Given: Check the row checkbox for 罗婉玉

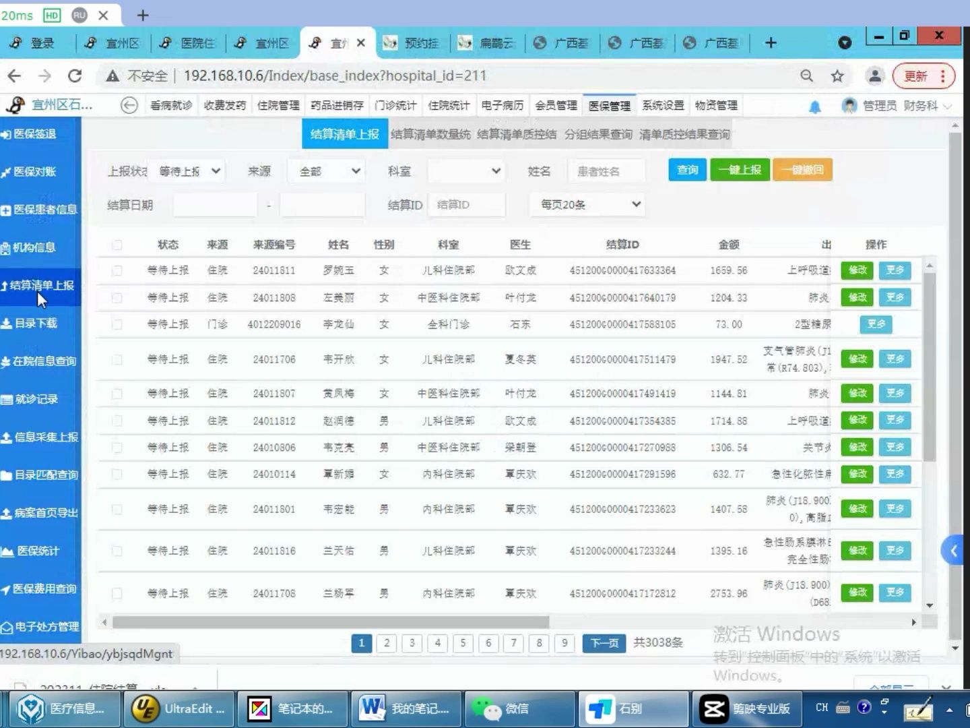Looking at the screenshot, I should pyautogui.click(x=117, y=270).
